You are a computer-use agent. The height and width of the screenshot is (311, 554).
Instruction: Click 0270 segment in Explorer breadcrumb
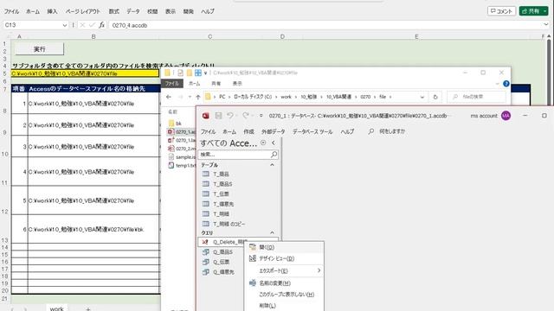pyautogui.click(x=365, y=97)
